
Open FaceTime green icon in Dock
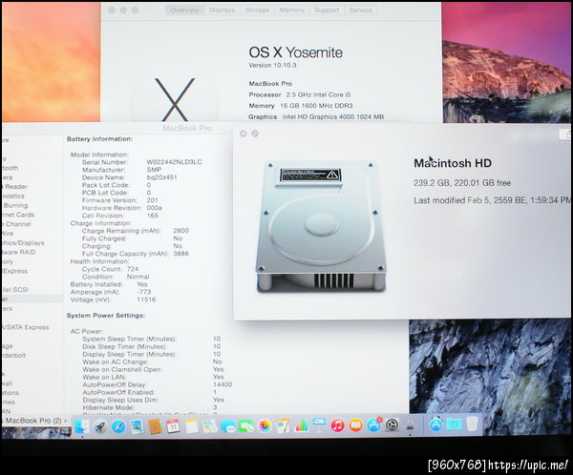click(246, 425)
